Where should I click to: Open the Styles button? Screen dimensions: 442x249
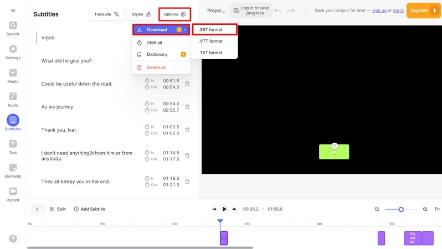point(141,14)
